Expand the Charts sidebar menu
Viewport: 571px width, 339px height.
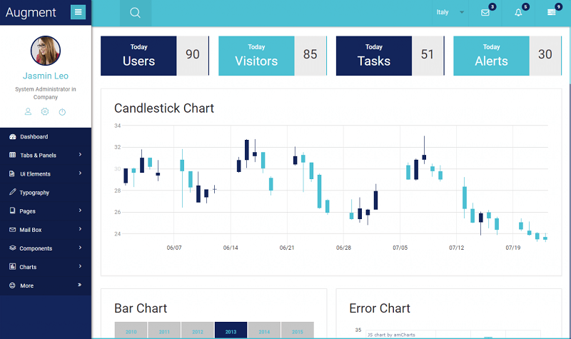[x=46, y=267]
